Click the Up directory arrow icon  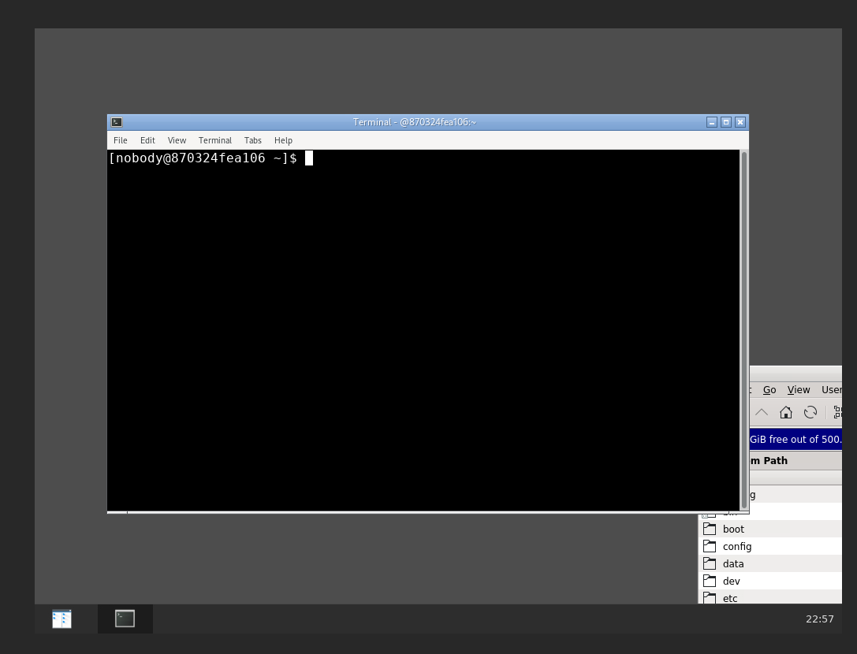[x=761, y=412]
